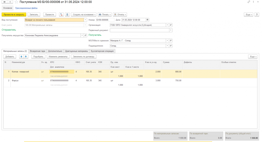Open the Отчеты dropdown menu
The width and height of the screenshot is (262, 142).
point(120,15)
